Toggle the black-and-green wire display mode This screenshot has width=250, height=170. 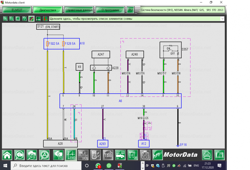tap(38, 19)
